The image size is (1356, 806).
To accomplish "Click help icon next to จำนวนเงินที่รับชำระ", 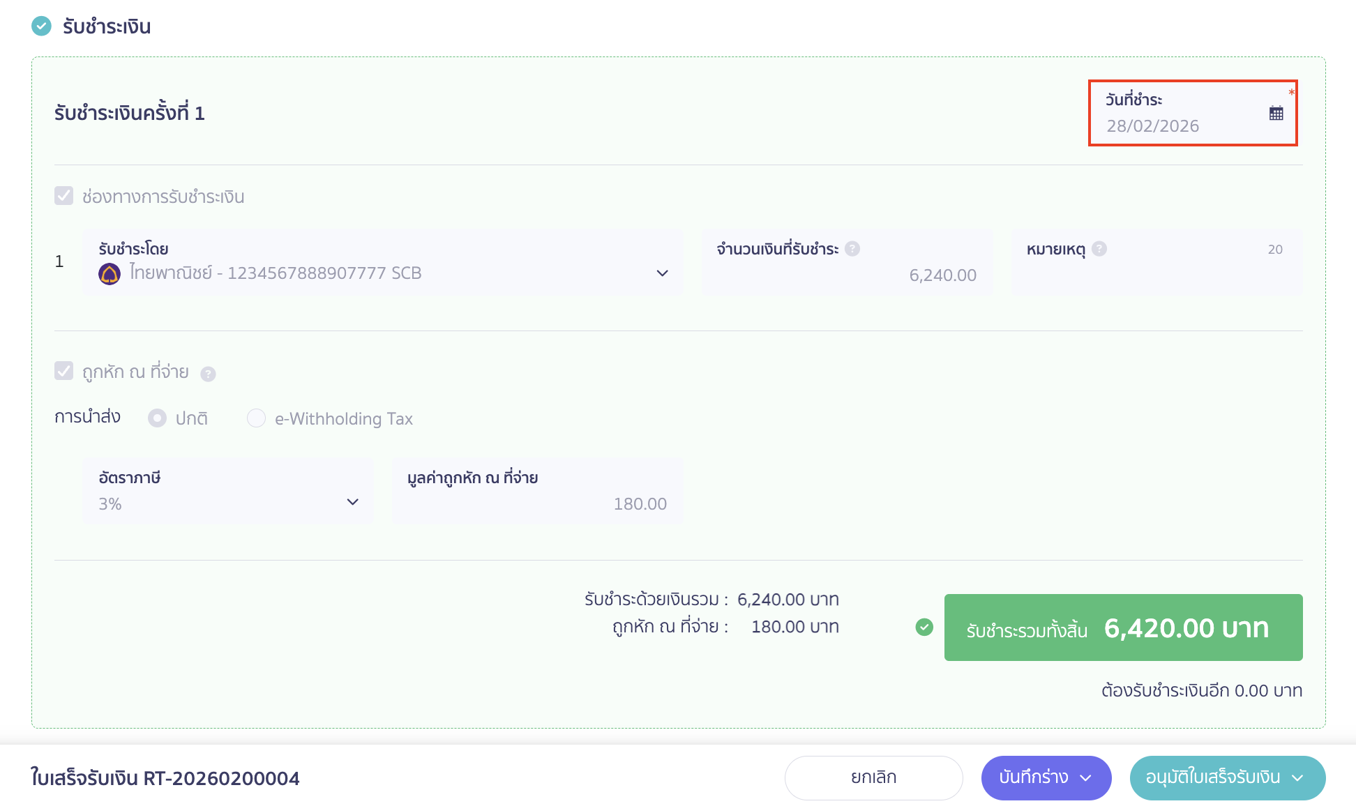I will (x=852, y=249).
